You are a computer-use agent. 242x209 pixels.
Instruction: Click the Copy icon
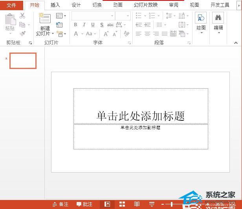(x=22, y=25)
